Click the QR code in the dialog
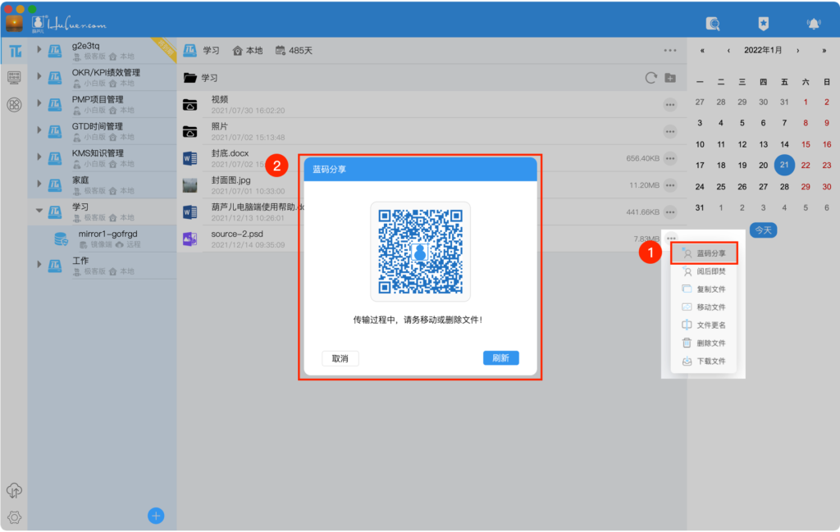The width and height of the screenshot is (840, 532). click(421, 252)
